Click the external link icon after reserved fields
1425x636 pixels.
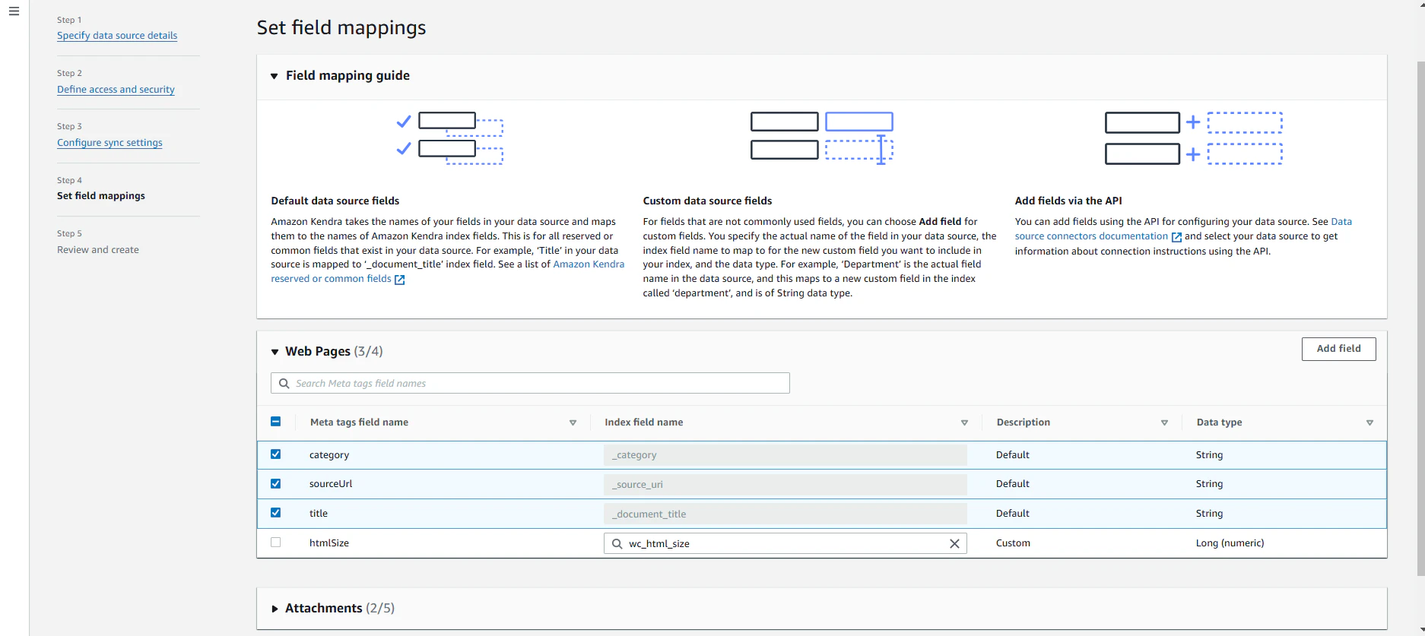tap(400, 280)
